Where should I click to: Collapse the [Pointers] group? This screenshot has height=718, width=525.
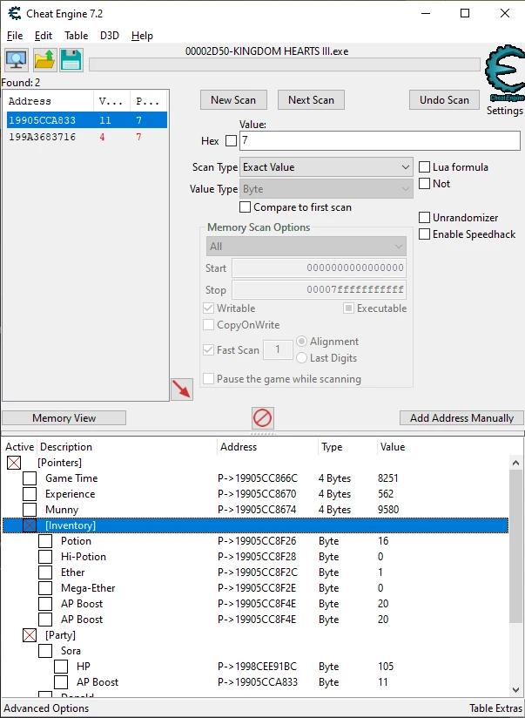pyautogui.click(x=14, y=463)
